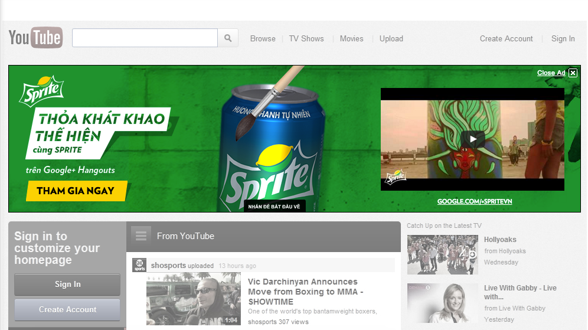Focus the YouTube search field
The image size is (588, 330).
click(145, 38)
